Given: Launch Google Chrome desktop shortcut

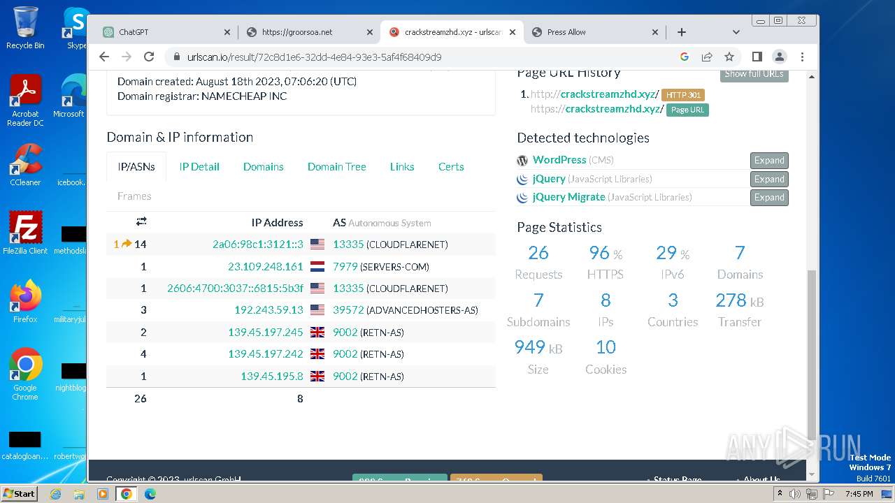Looking at the screenshot, I should click(25, 374).
